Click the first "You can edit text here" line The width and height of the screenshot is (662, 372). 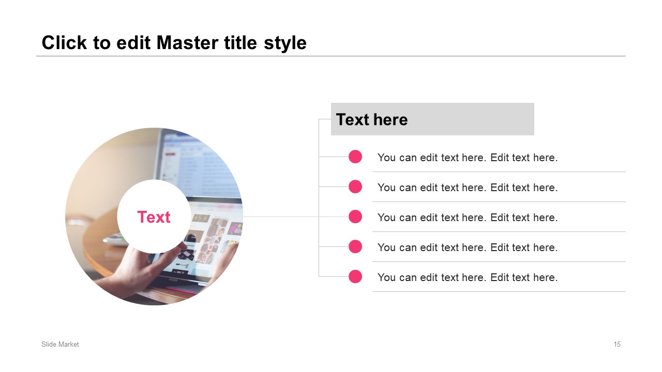[468, 158]
